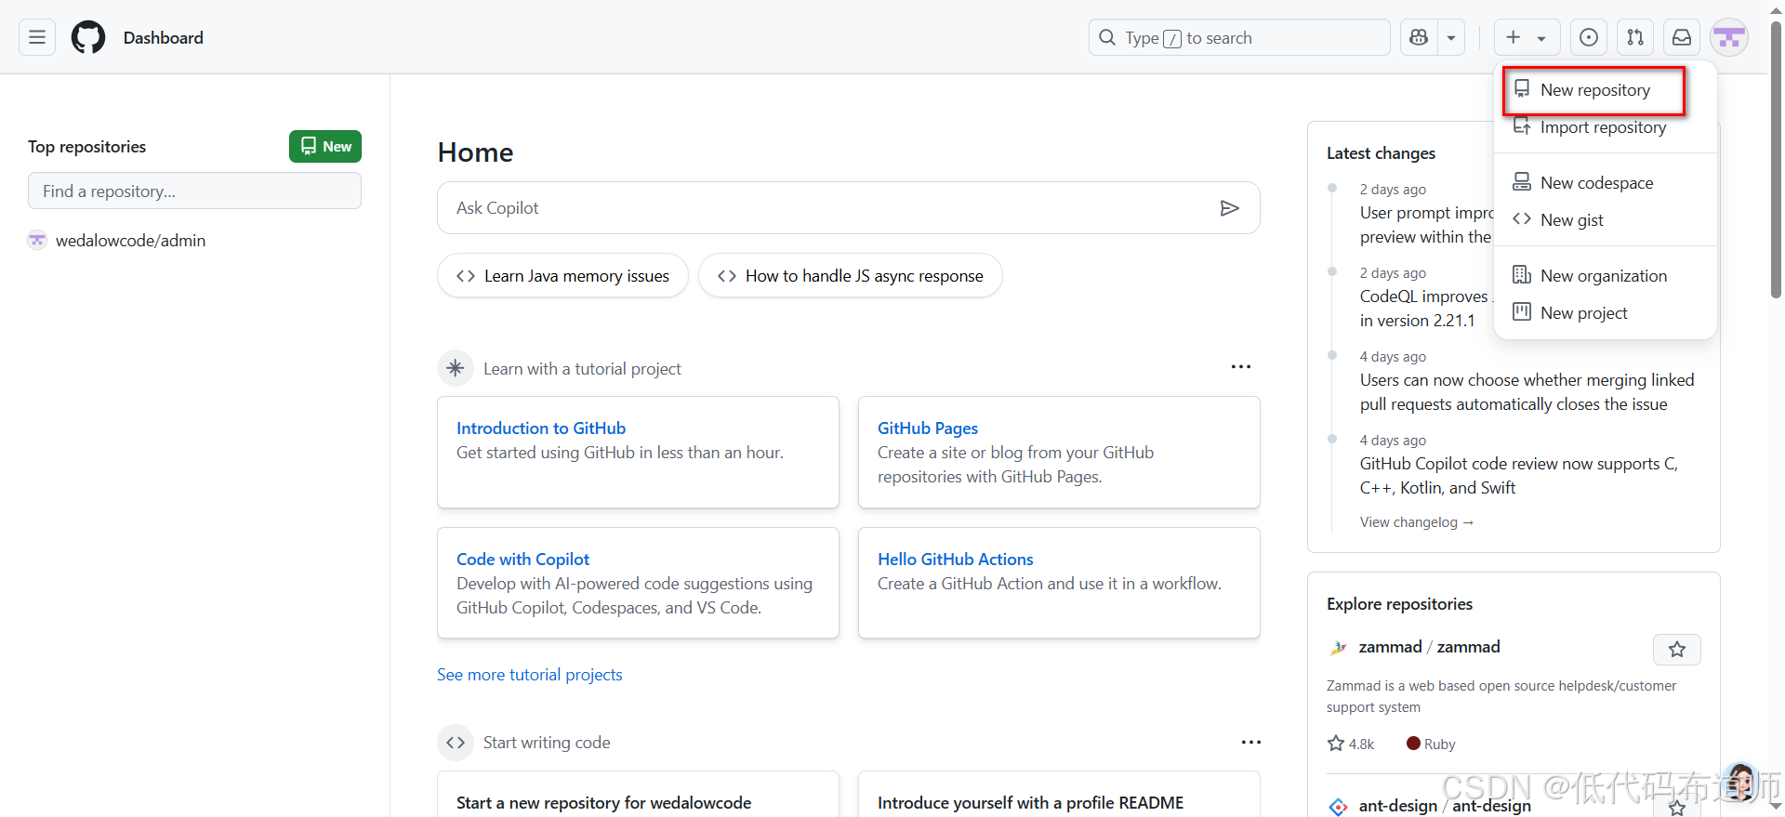The image size is (1785, 817).
Task: Pick Learn Java memory issues suggestion
Action: (562, 276)
